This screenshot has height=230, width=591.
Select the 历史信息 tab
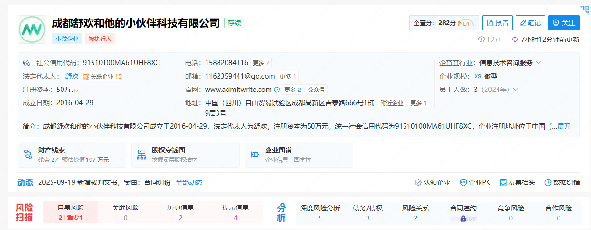(180, 212)
